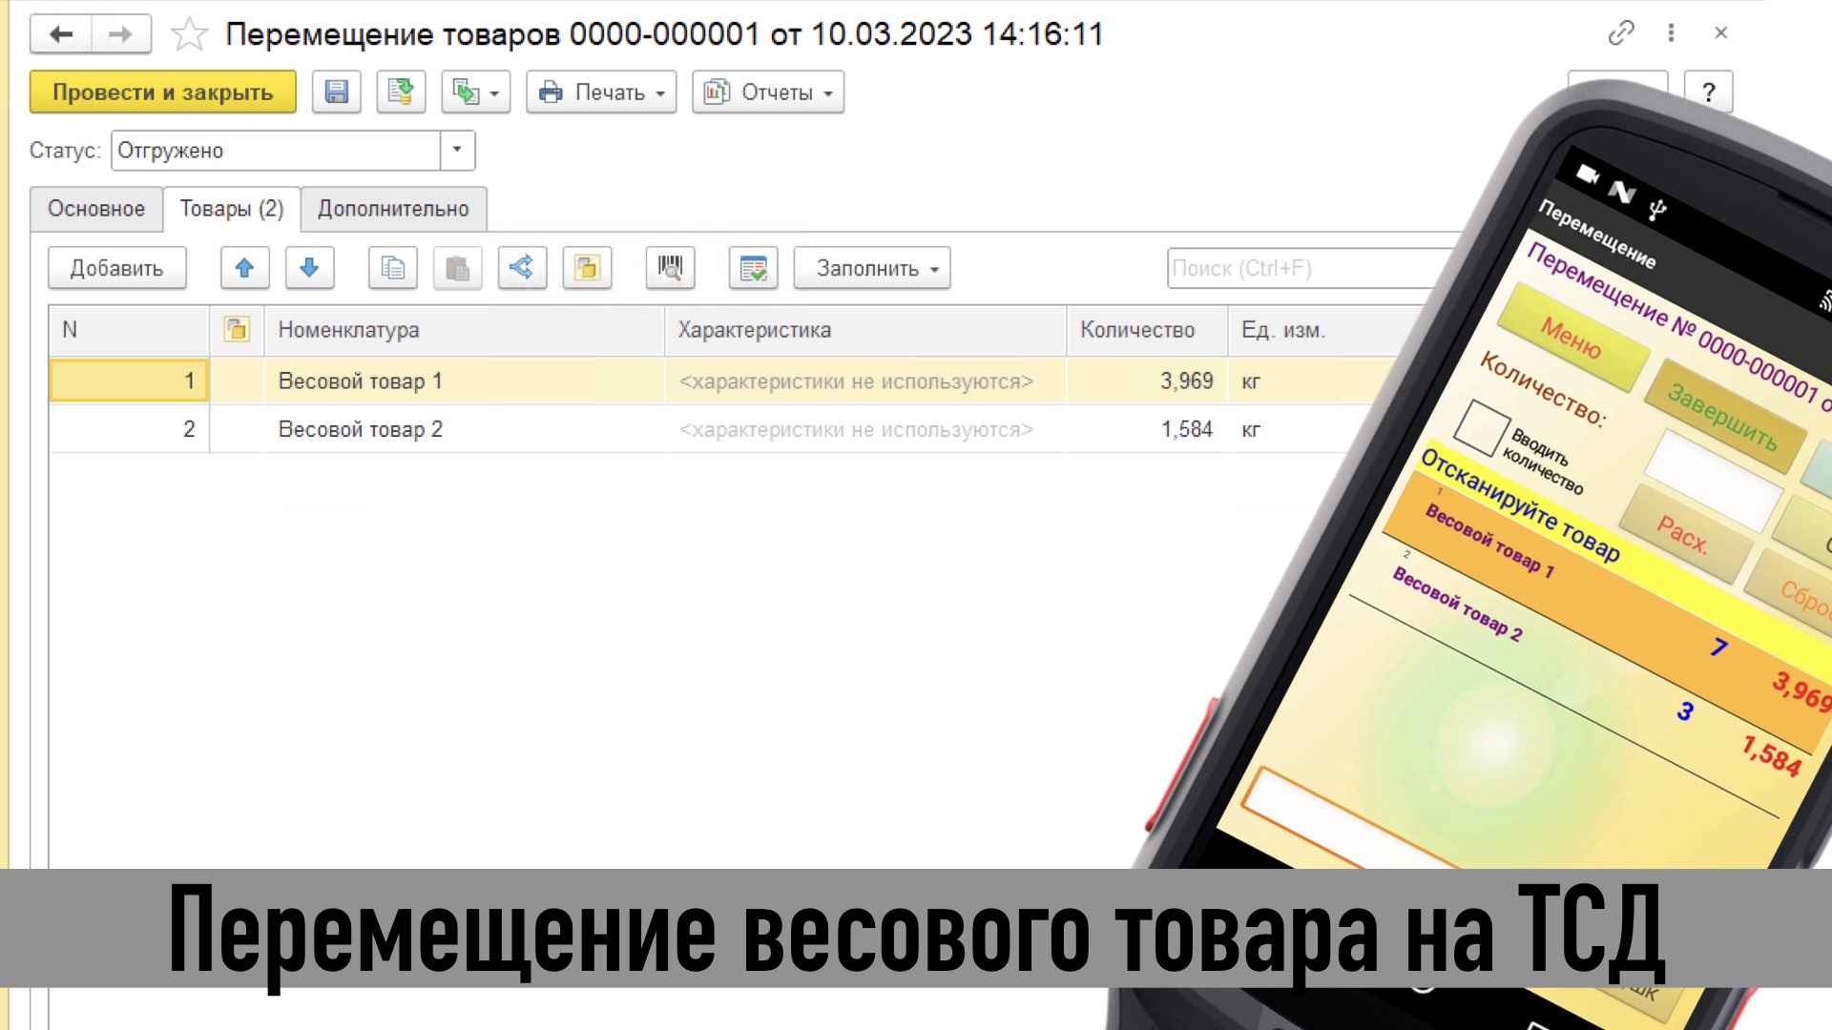Add document to favorites with star icon
Image resolution: width=1832 pixels, height=1030 pixels.
click(x=189, y=35)
